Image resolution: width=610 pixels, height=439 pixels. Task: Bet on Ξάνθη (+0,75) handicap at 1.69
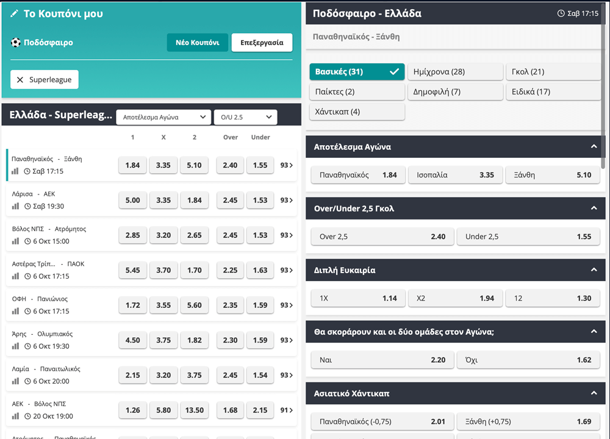pos(528,421)
